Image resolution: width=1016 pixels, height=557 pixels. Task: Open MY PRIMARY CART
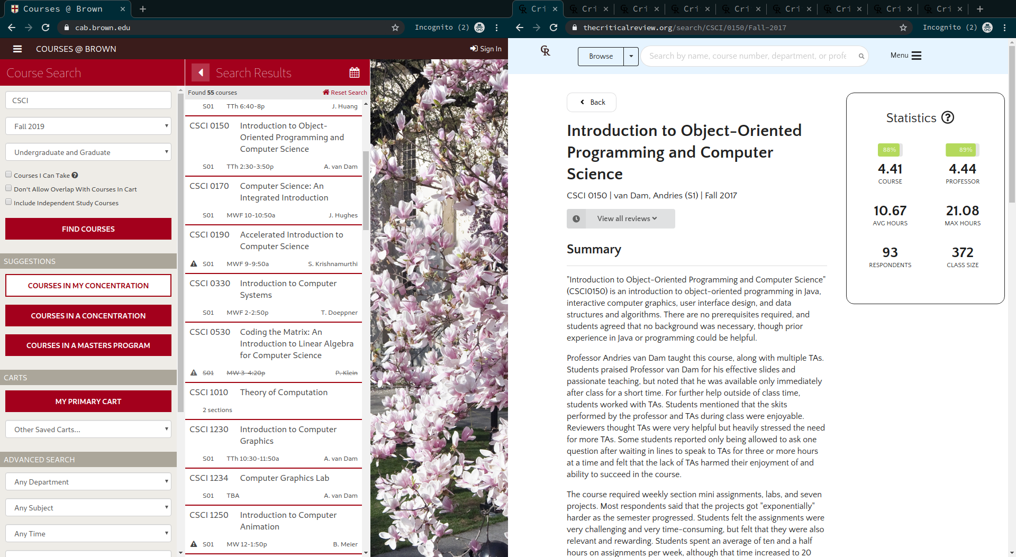(88, 401)
